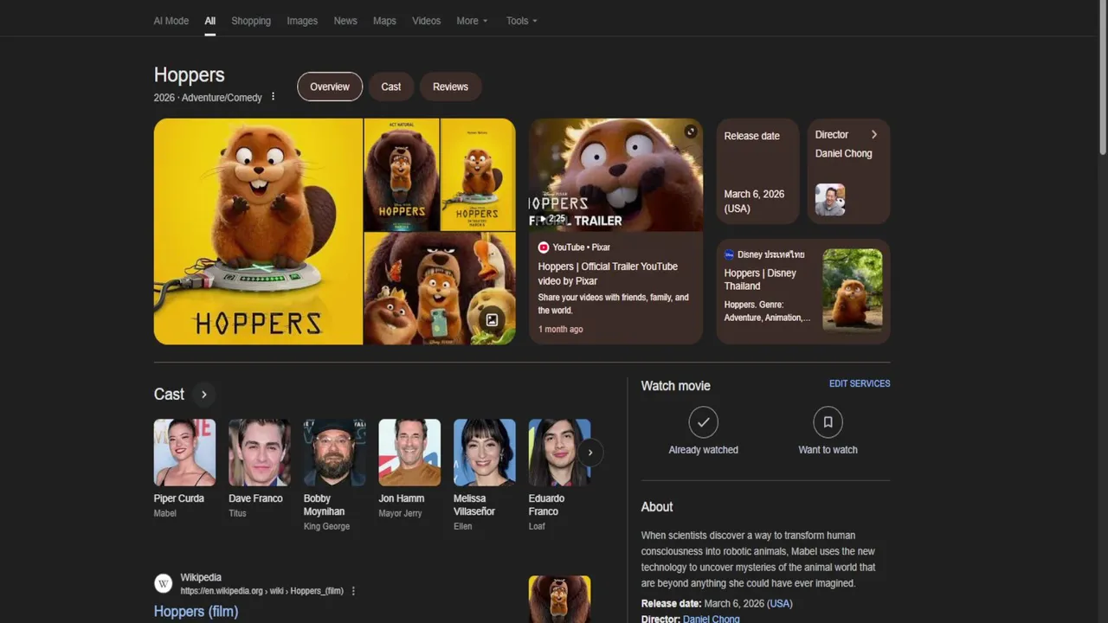The height and width of the screenshot is (623, 1108).
Task: Open Melissa Villaseñor cast photo
Action: (485, 453)
